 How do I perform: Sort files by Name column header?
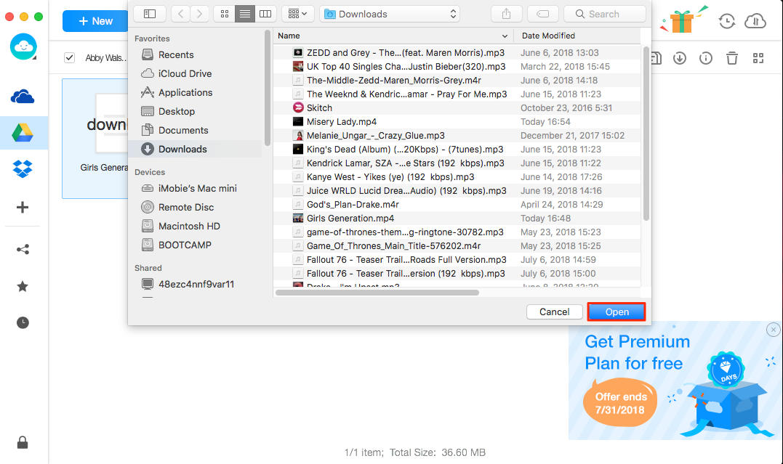pos(393,36)
